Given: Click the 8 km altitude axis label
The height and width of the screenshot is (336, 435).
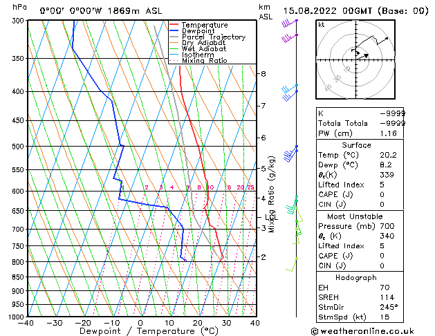Looking at the screenshot, I should (263, 74).
